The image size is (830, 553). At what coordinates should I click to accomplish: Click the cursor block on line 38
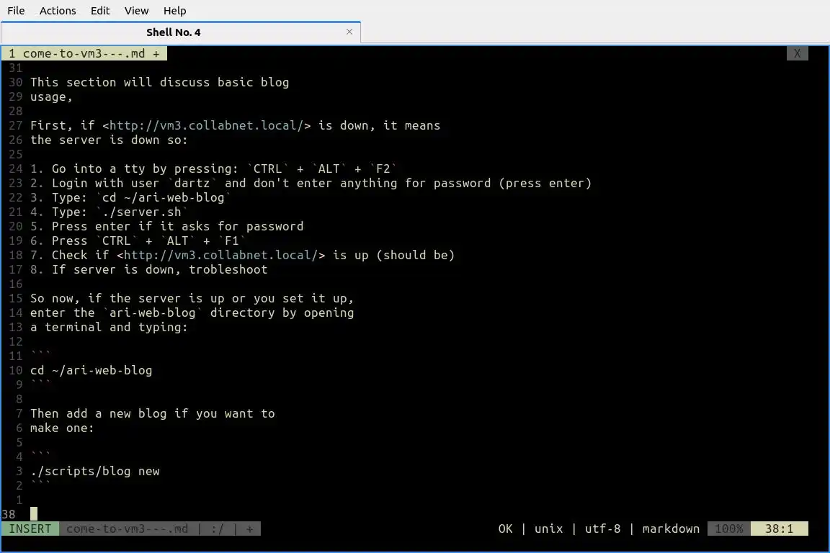34,514
